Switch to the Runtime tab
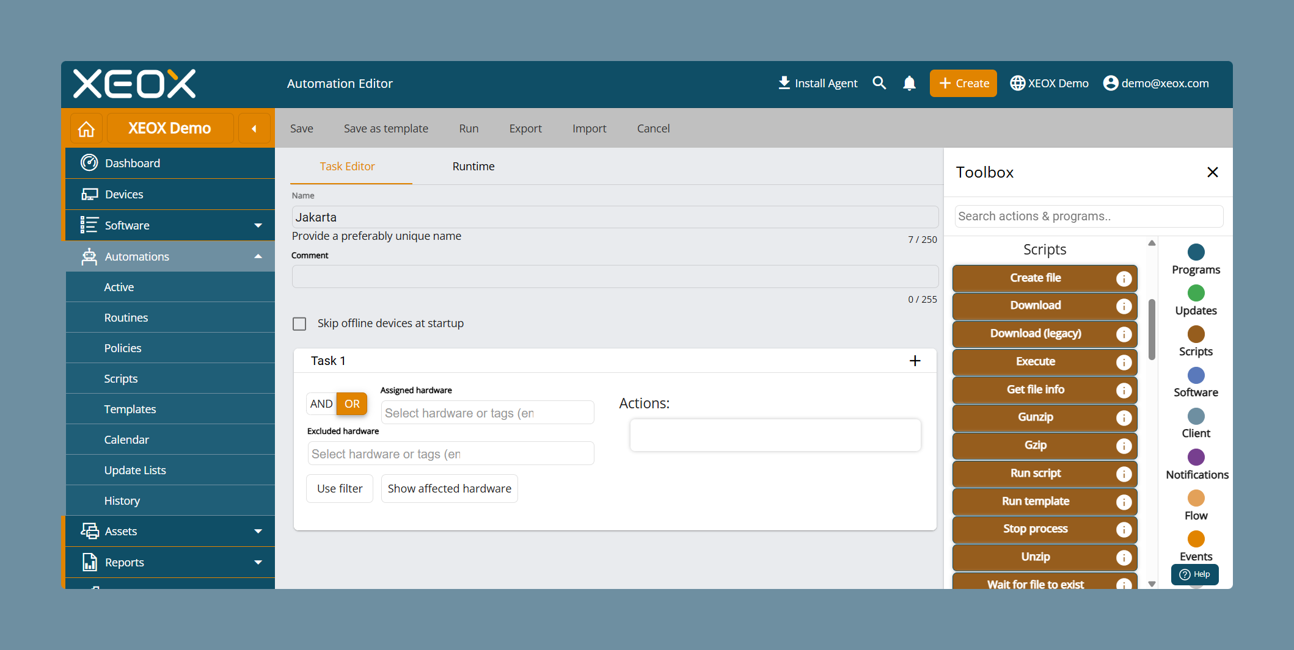 point(473,166)
